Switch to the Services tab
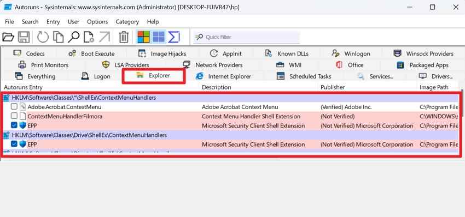 click(x=375, y=76)
